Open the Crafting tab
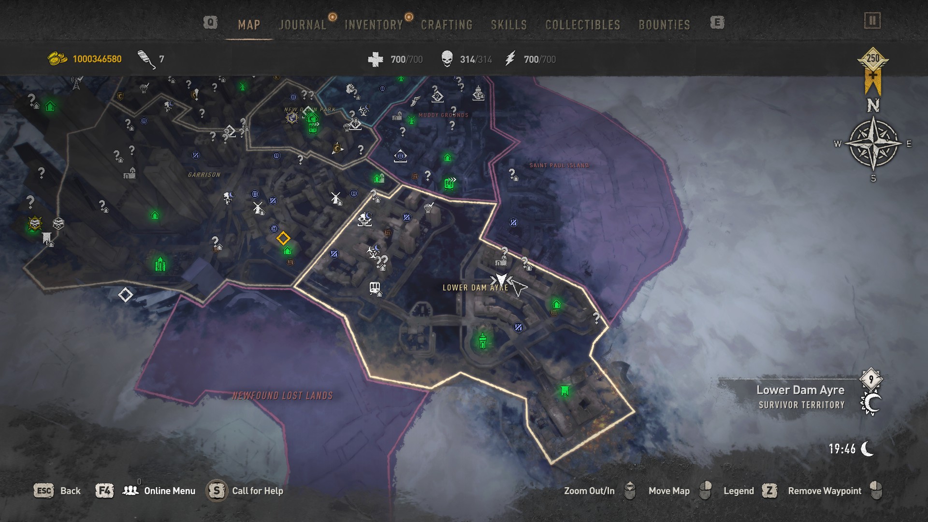Viewport: 928px width, 522px height. tap(447, 25)
